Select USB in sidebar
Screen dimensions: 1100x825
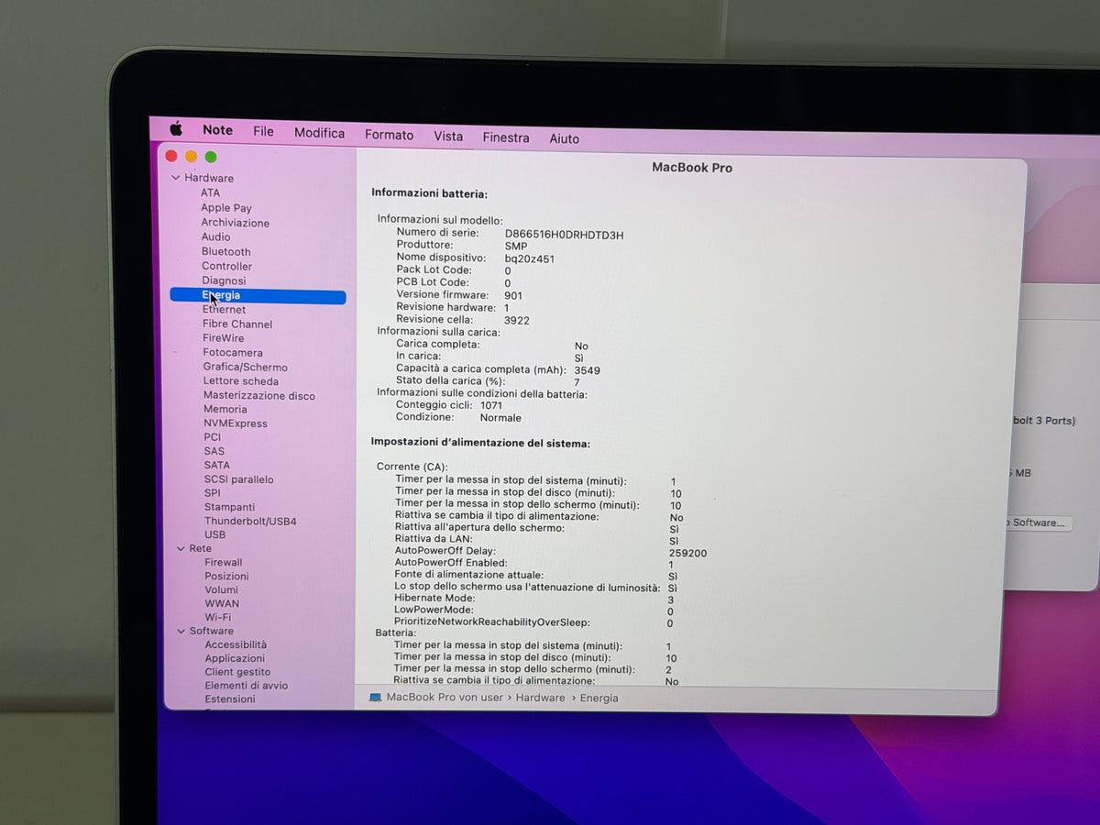tap(215, 534)
